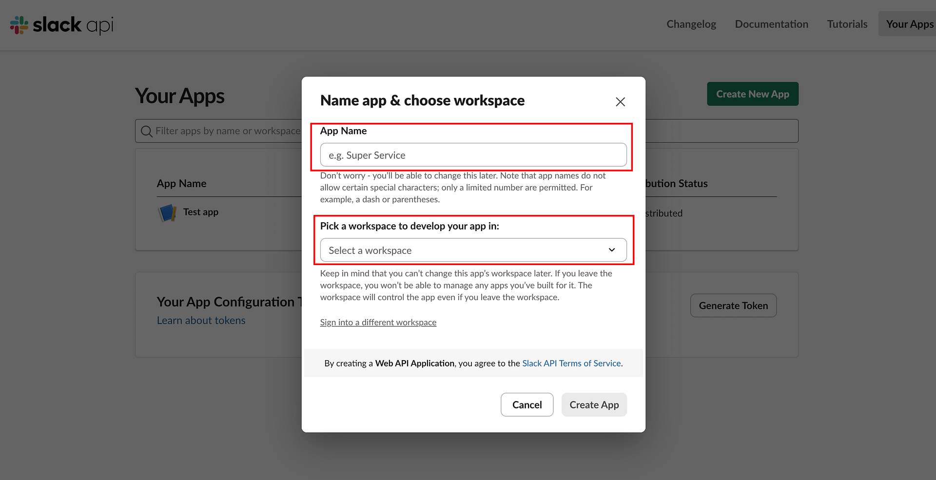Open Sign into a different workspace link
Viewport: 936px width, 480px height.
[x=378, y=323]
